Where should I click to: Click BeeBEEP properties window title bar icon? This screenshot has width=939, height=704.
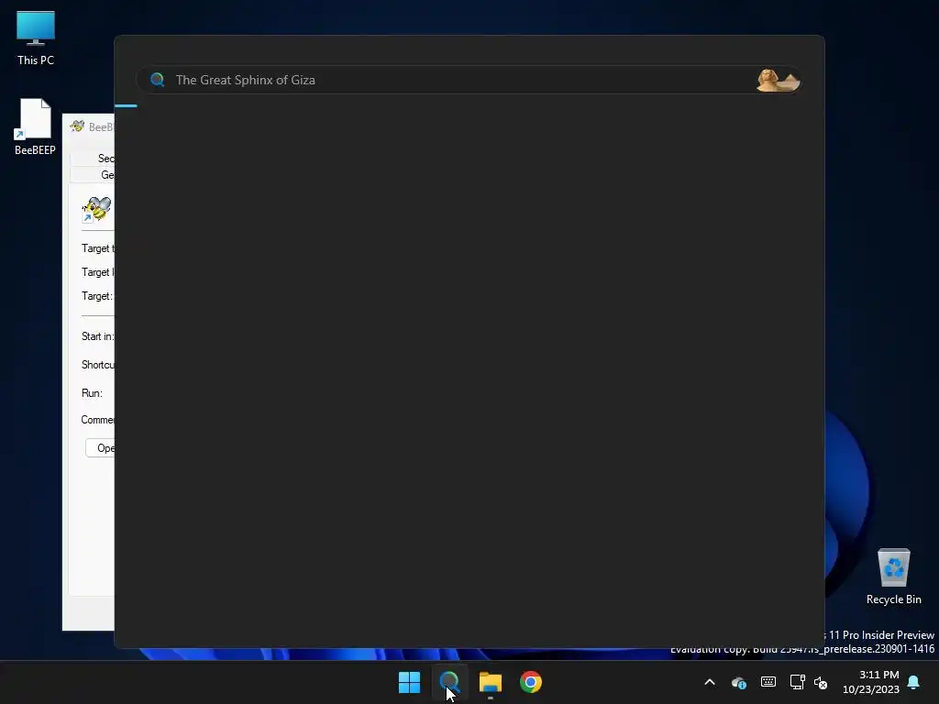tap(77, 126)
